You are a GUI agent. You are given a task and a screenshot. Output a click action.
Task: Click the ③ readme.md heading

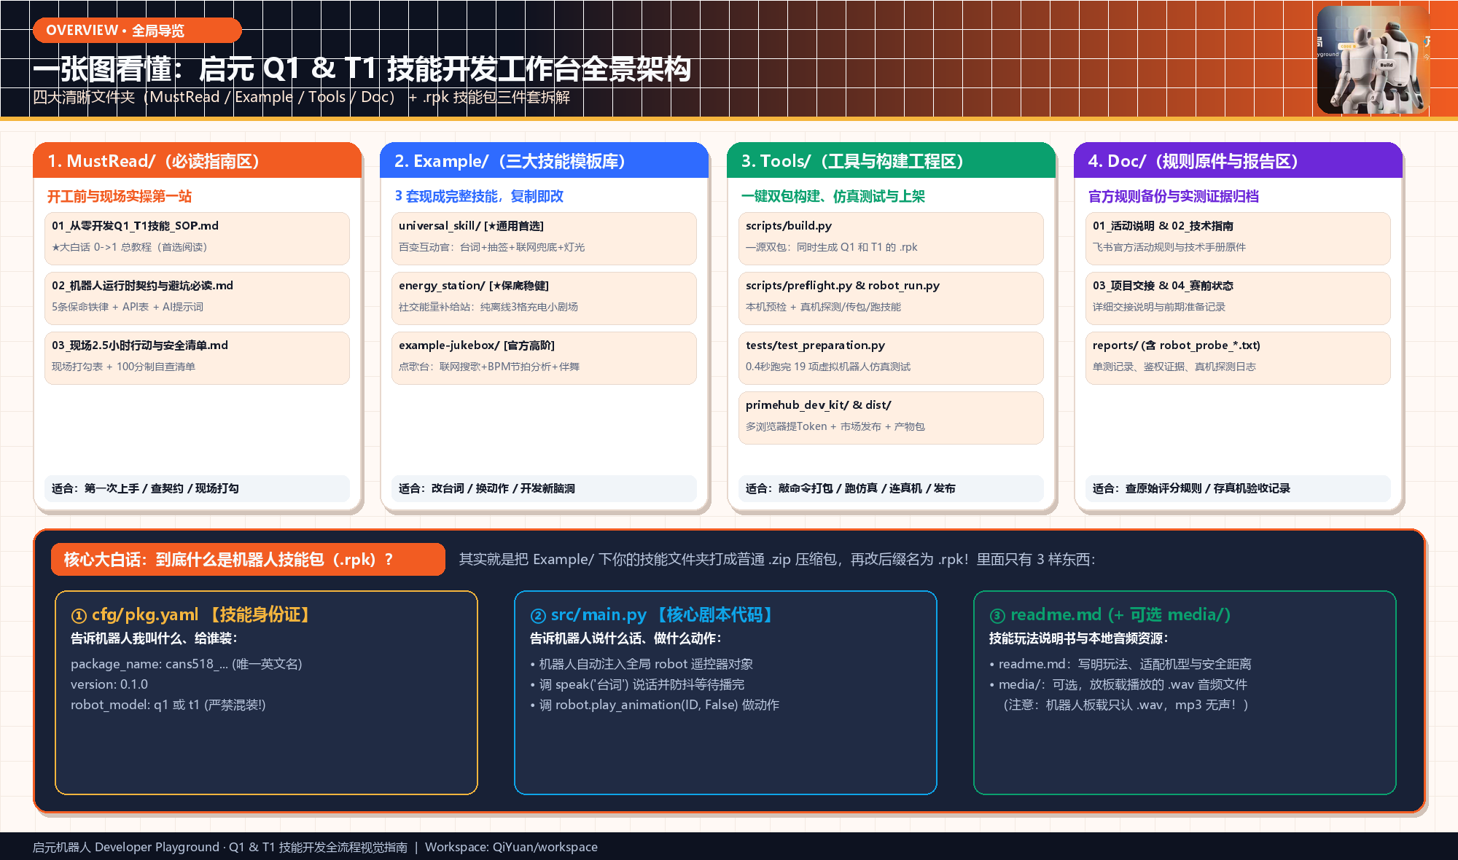click(1110, 615)
